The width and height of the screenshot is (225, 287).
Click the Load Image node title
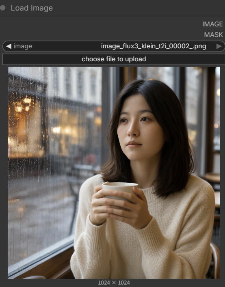pyautogui.click(x=32, y=8)
